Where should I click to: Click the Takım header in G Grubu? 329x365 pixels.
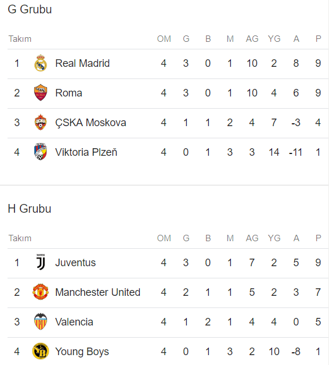(20, 39)
